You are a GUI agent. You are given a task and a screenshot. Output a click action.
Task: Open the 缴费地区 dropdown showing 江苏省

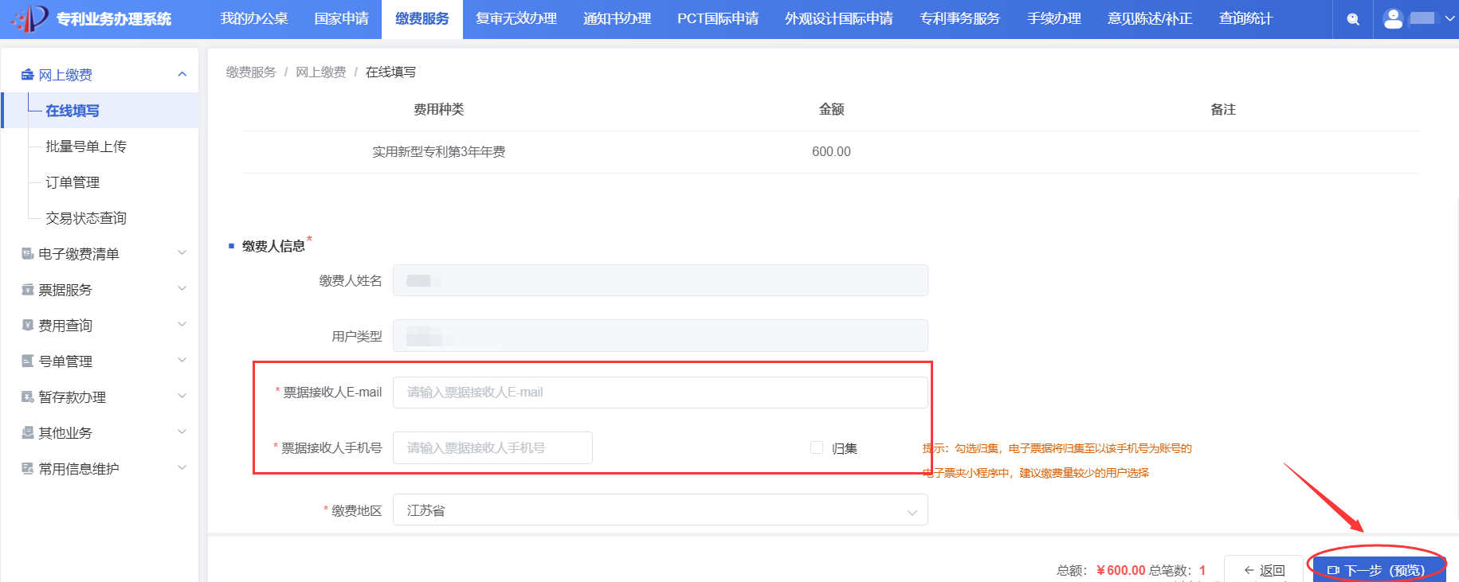click(660, 510)
